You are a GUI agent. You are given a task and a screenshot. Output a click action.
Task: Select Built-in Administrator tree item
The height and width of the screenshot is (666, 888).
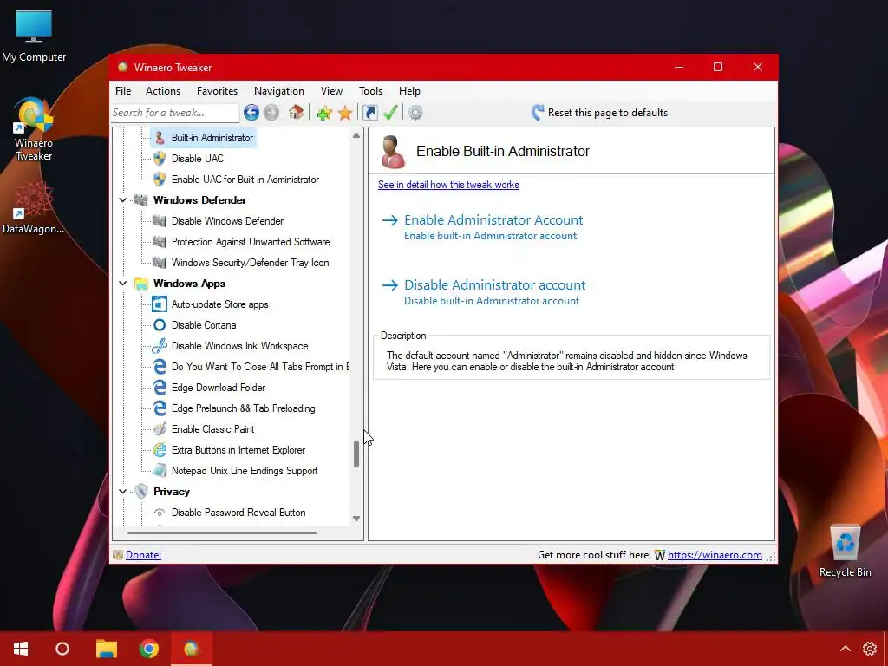click(203, 138)
